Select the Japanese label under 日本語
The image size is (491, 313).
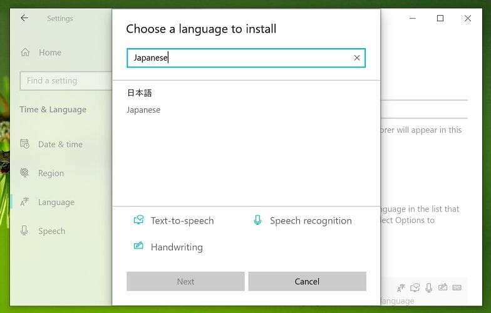[x=143, y=110]
